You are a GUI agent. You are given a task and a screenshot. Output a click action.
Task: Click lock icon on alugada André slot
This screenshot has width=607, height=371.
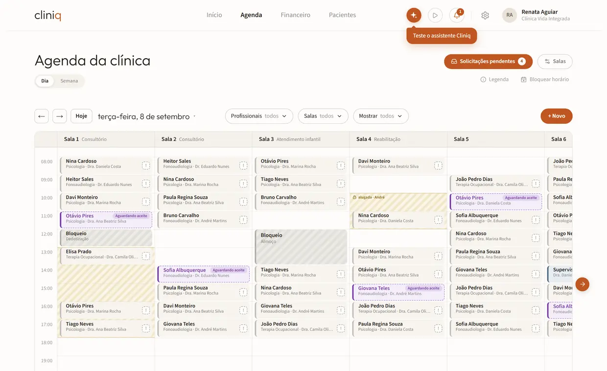[x=354, y=197]
